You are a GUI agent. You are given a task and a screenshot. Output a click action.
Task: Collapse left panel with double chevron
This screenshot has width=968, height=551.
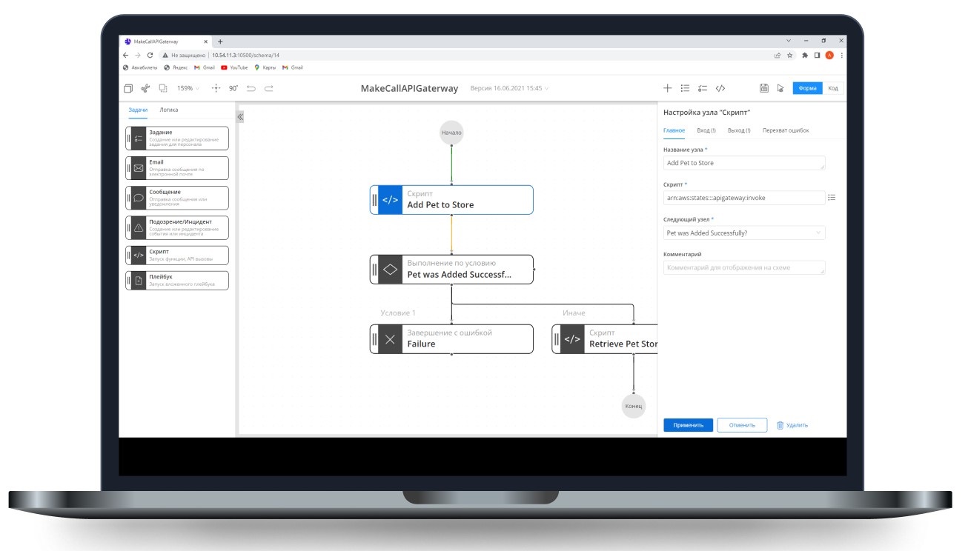click(x=240, y=117)
